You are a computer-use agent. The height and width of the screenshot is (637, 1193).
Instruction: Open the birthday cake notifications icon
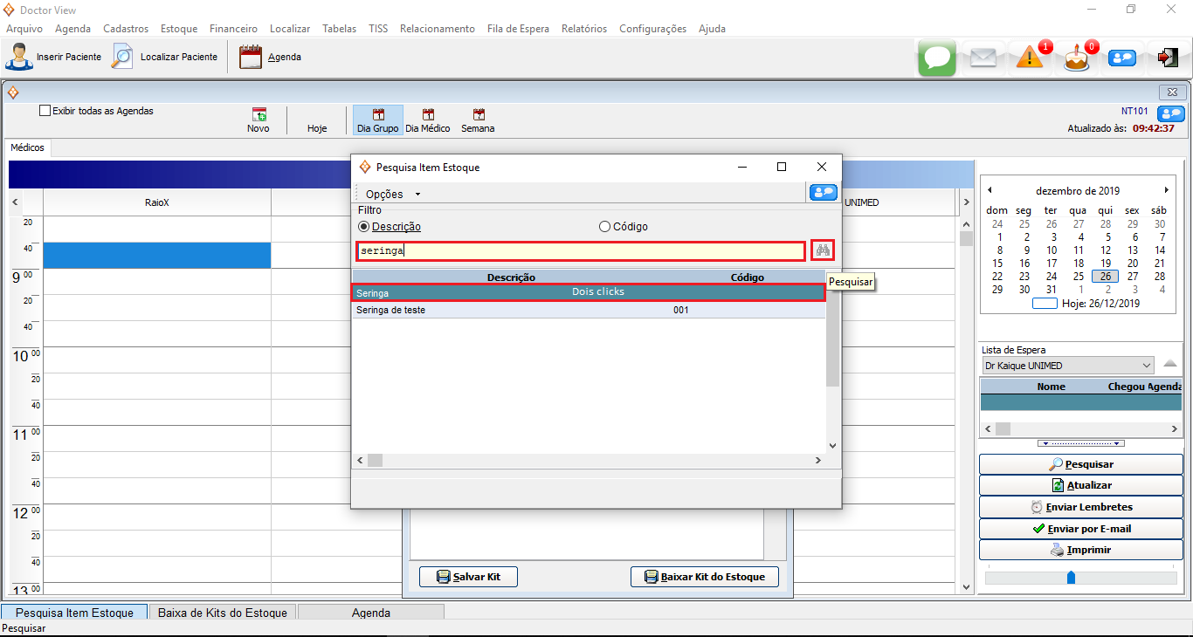(1076, 58)
